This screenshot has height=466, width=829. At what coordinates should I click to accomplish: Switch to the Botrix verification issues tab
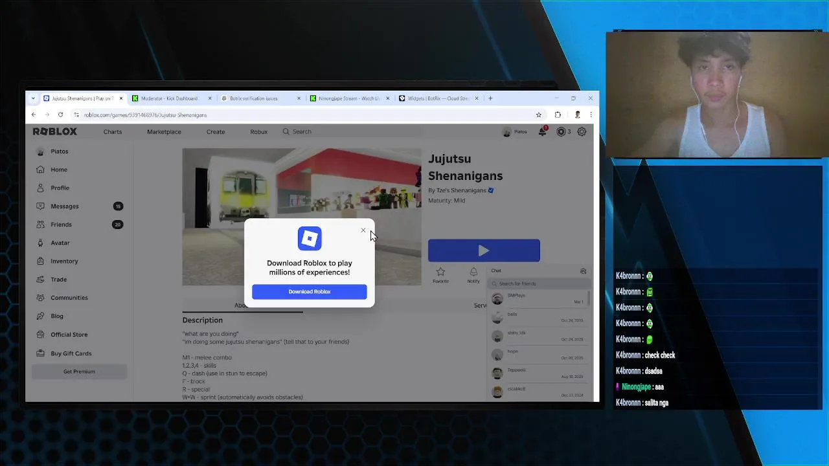[x=254, y=98]
